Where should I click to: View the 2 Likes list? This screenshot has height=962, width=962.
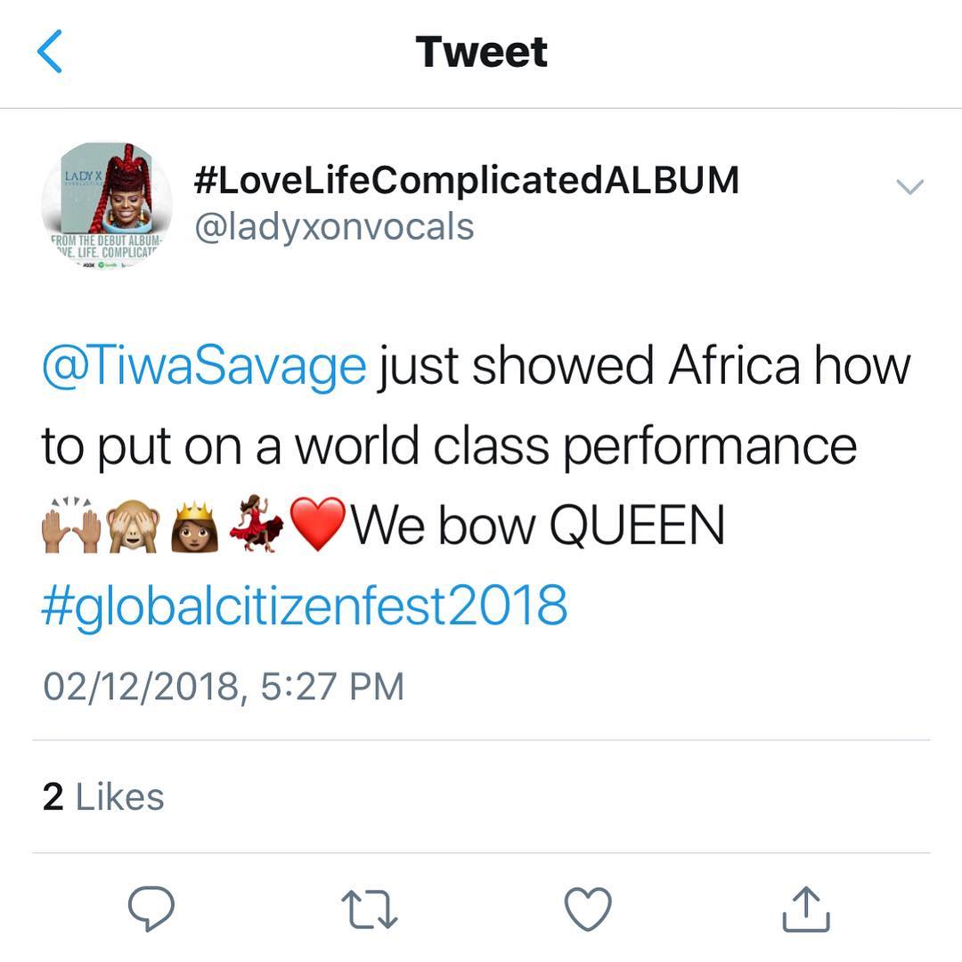coord(103,797)
